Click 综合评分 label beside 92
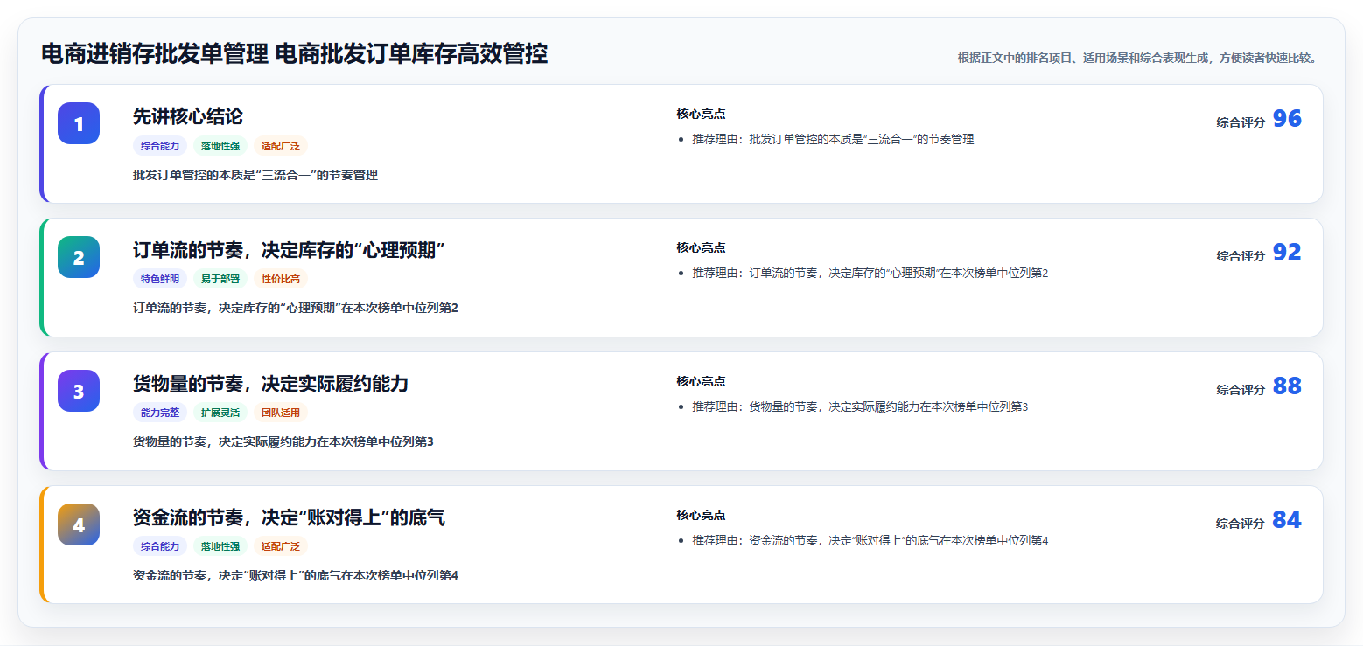 1241,256
